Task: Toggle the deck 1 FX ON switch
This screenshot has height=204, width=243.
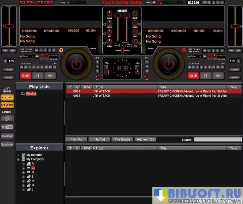Action: pyautogui.click(x=37, y=56)
